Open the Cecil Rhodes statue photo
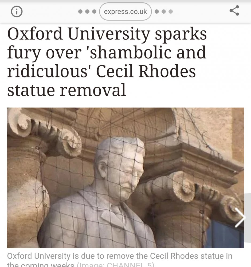The height and width of the screenshot is (267, 251). click(125, 178)
